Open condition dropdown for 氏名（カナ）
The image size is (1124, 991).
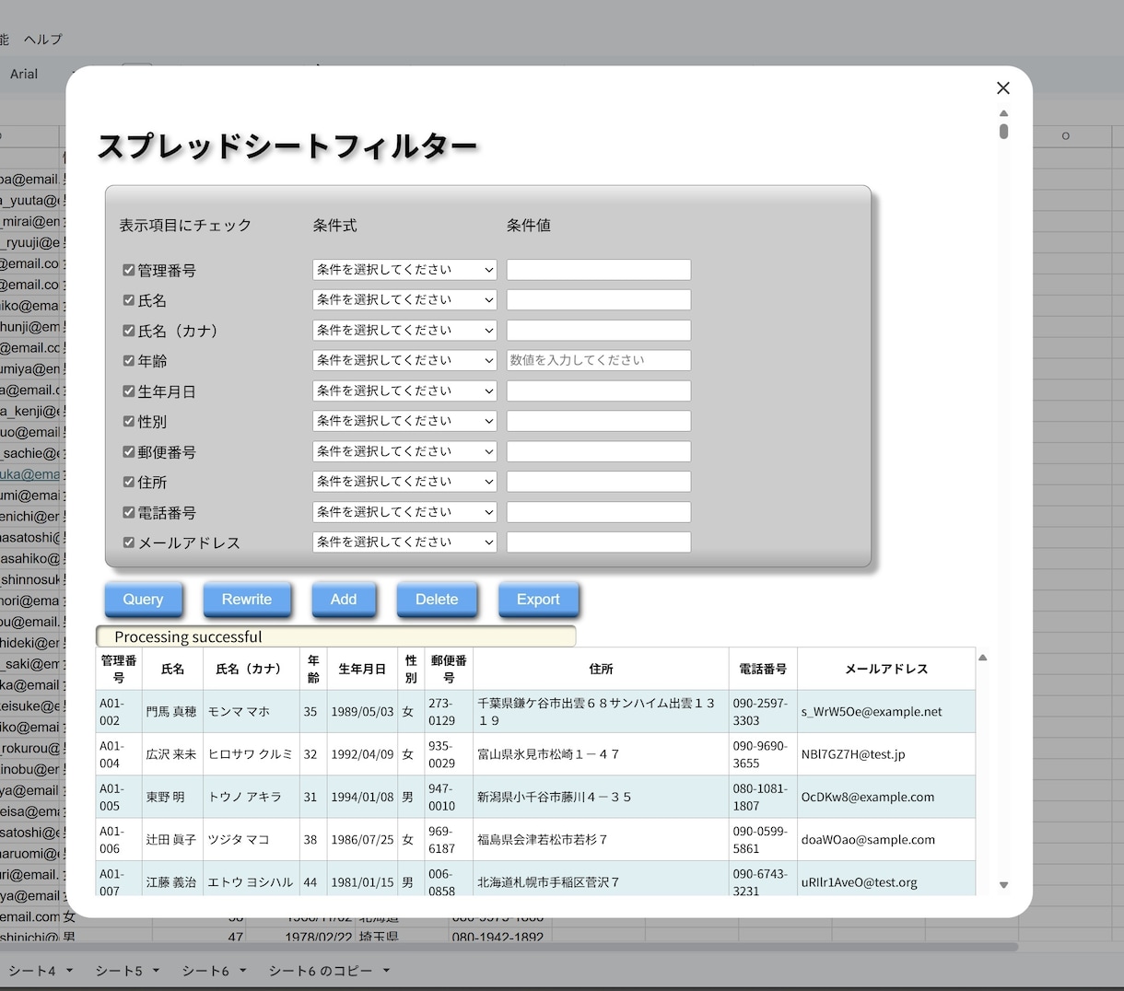coord(404,330)
